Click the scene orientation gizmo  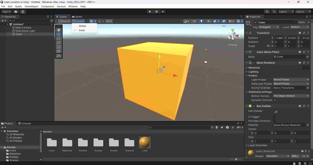tap(233, 35)
